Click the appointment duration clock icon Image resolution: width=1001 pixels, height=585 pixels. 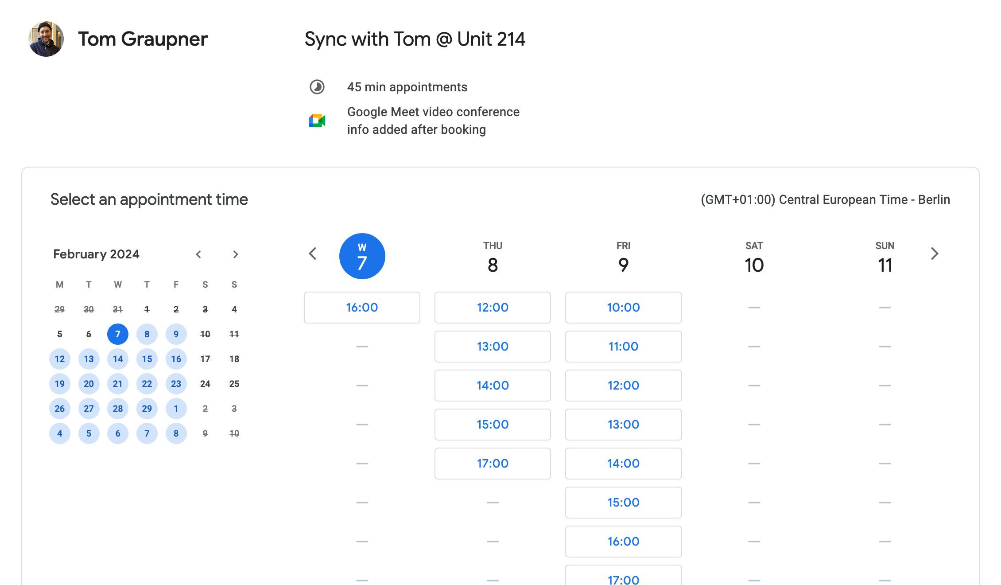(x=317, y=87)
